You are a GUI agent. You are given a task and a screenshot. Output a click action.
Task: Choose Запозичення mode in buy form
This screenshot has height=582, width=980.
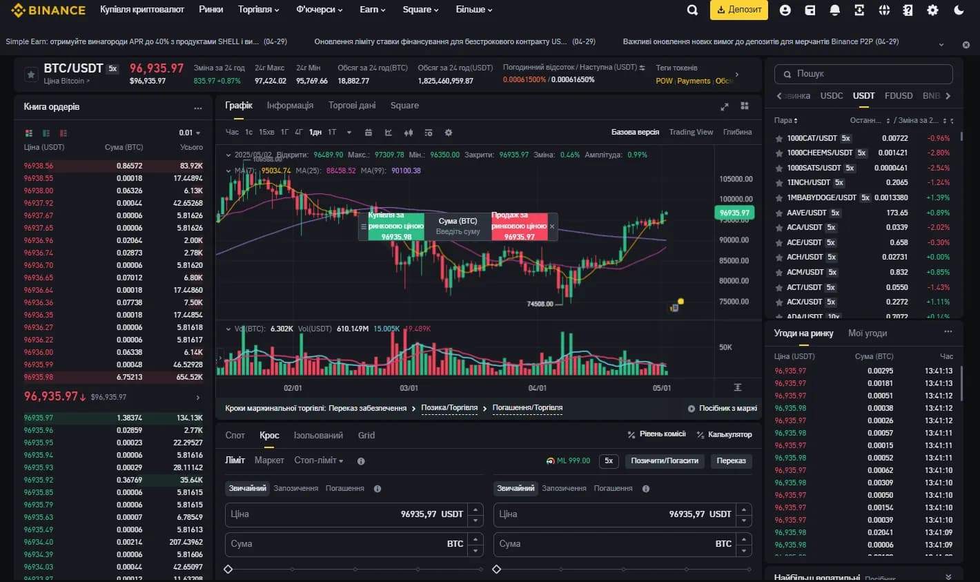[295, 488]
